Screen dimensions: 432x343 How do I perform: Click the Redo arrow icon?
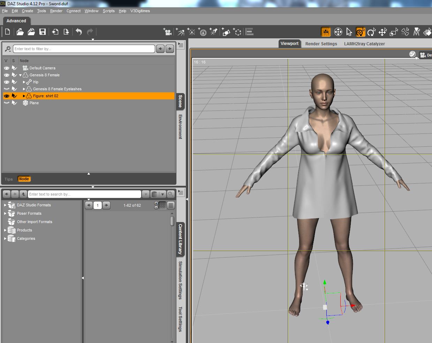(x=90, y=32)
